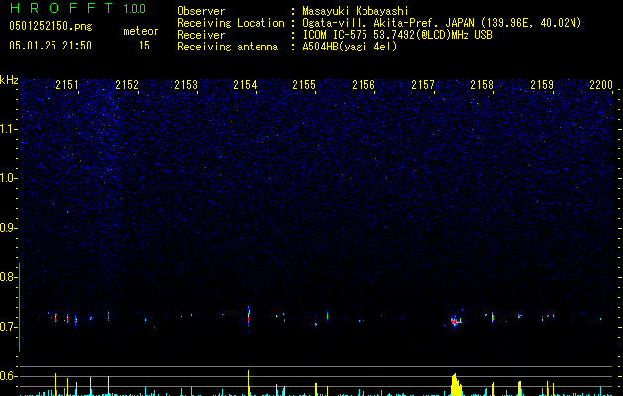
Task: Click the meteor label
Action: click(x=141, y=31)
